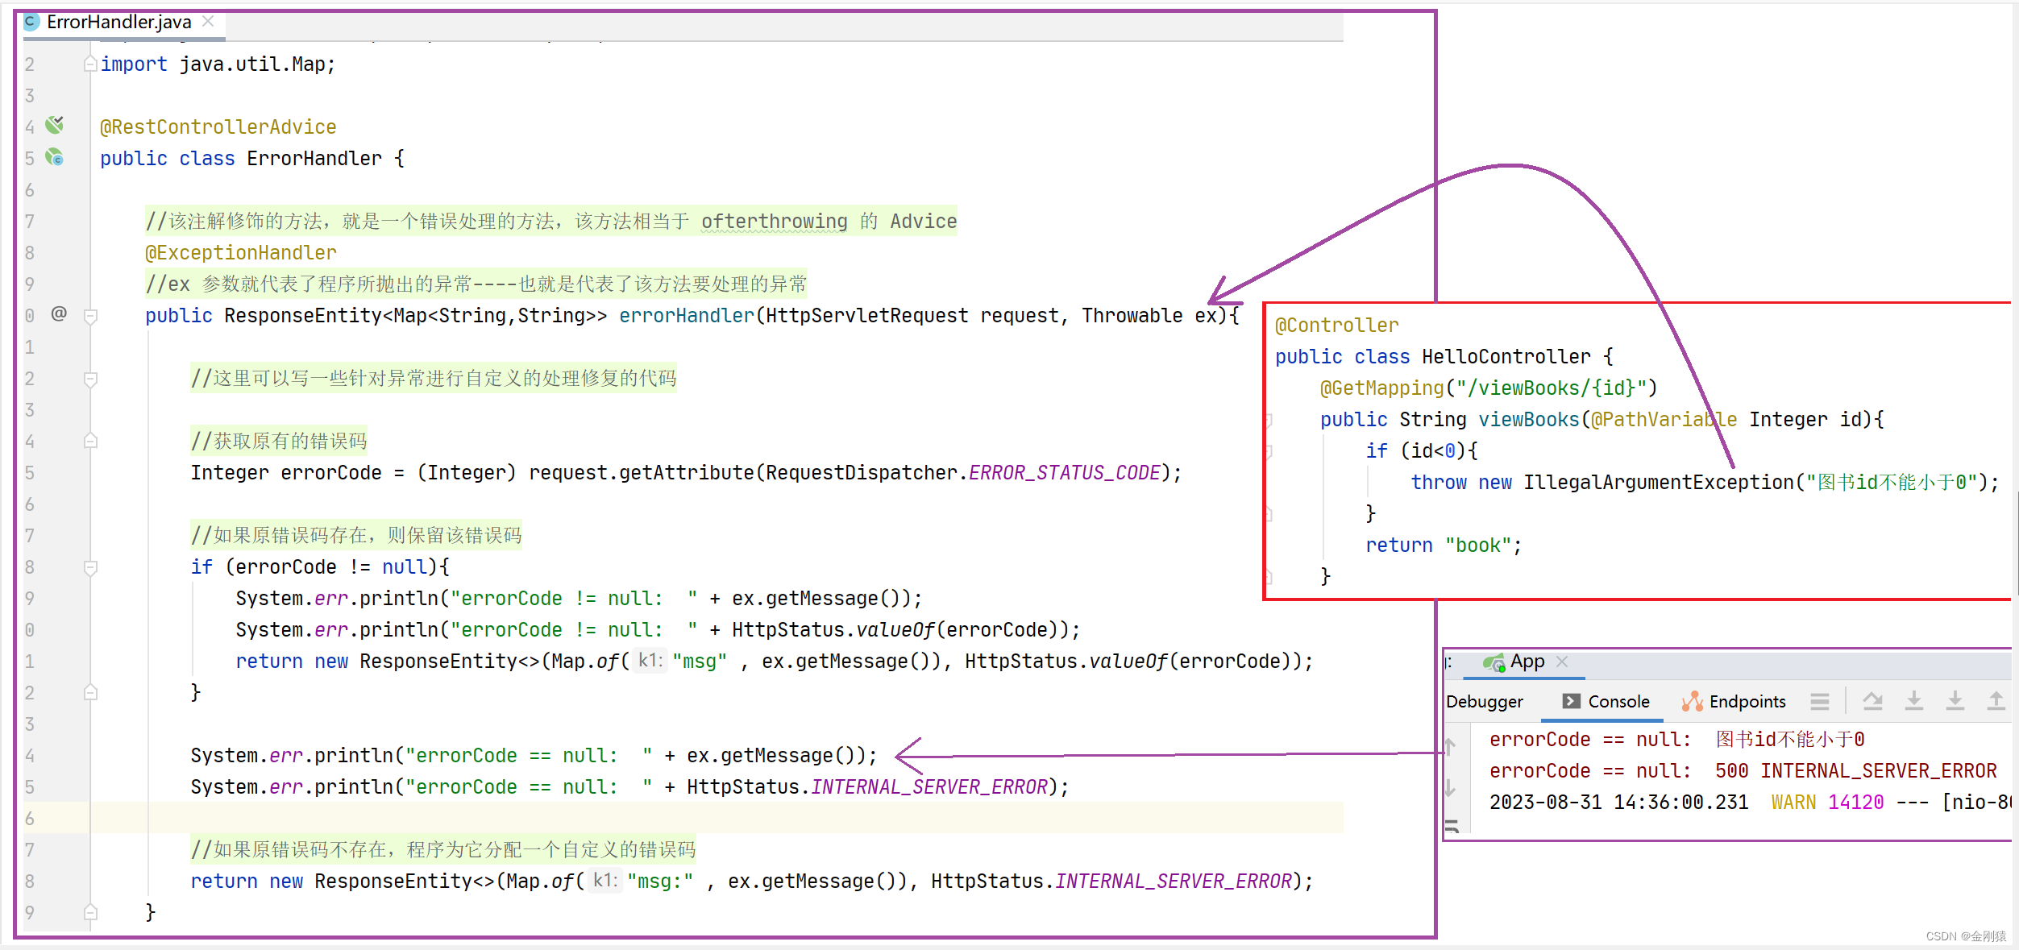Click fold end marker of the if block
This screenshot has height=950, width=2019.
(90, 692)
